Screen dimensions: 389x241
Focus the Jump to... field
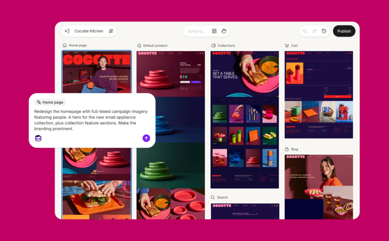[x=196, y=31]
